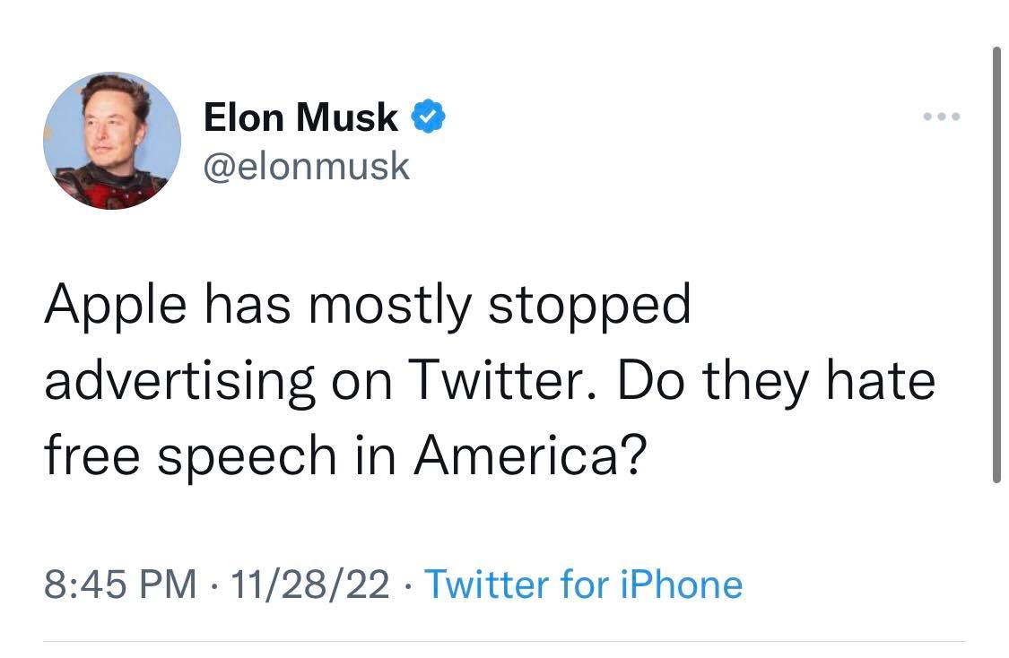
Task: Click the 11/28/22 date
Action: coord(309,584)
